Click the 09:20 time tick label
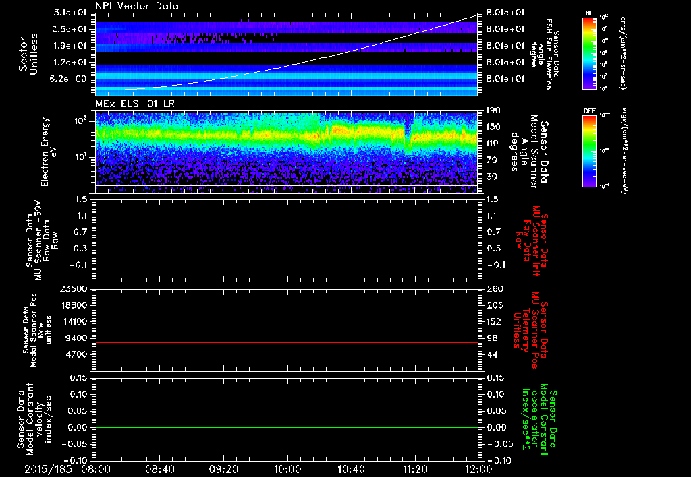This screenshot has width=691, height=477. 224,468
